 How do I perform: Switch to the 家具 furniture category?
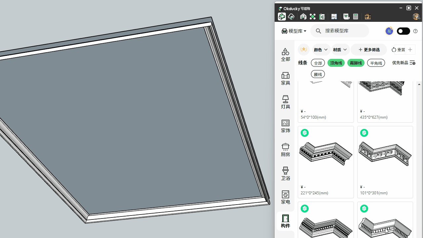tap(286, 79)
